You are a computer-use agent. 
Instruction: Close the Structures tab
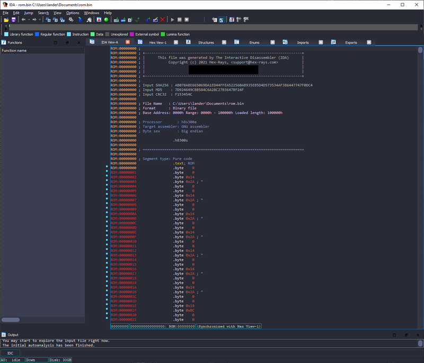click(x=223, y=42)
